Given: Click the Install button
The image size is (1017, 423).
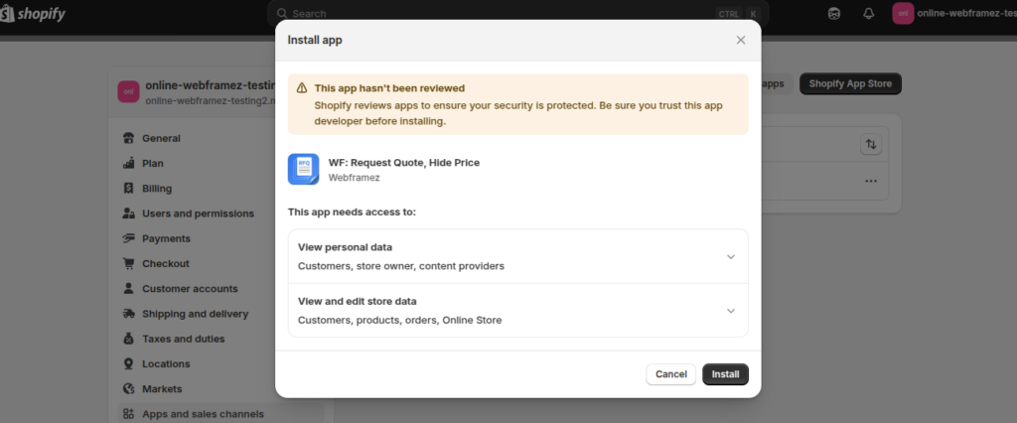Looking at the screenshot, I should click(x=725, y=374).
